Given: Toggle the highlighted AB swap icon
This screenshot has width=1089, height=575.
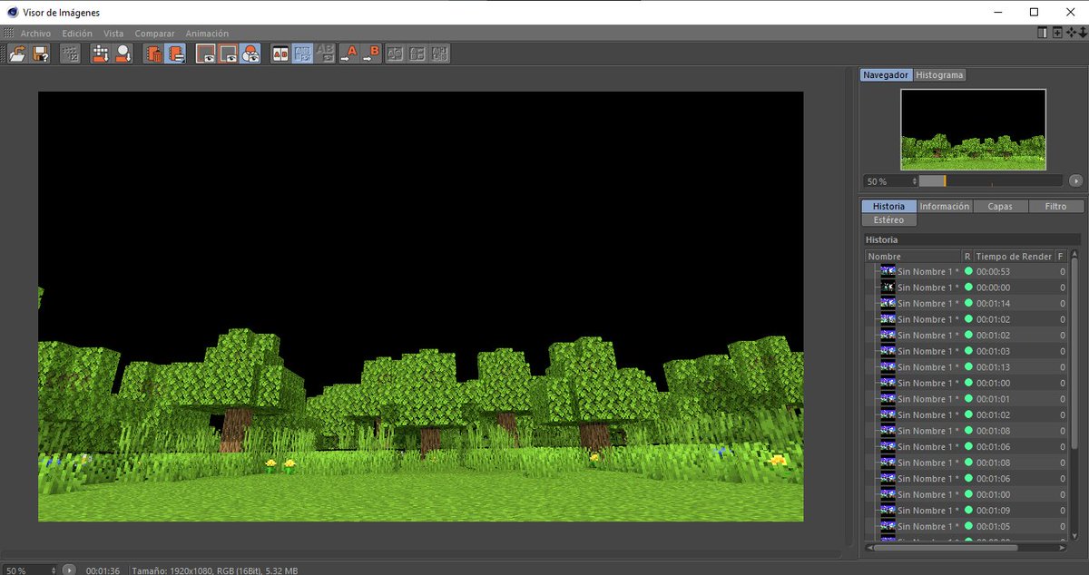Looking at the screenshot, I should click(x=303, y=54).
